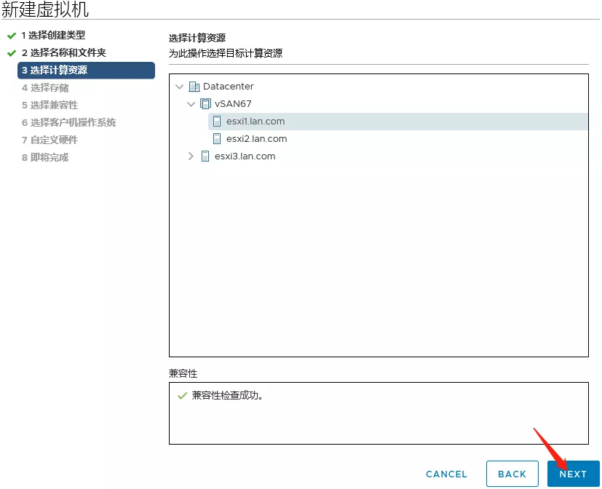Click the 兼容性检查成功 message text
602x489 pixels.
pyautogui.click(x=226, y=396)
